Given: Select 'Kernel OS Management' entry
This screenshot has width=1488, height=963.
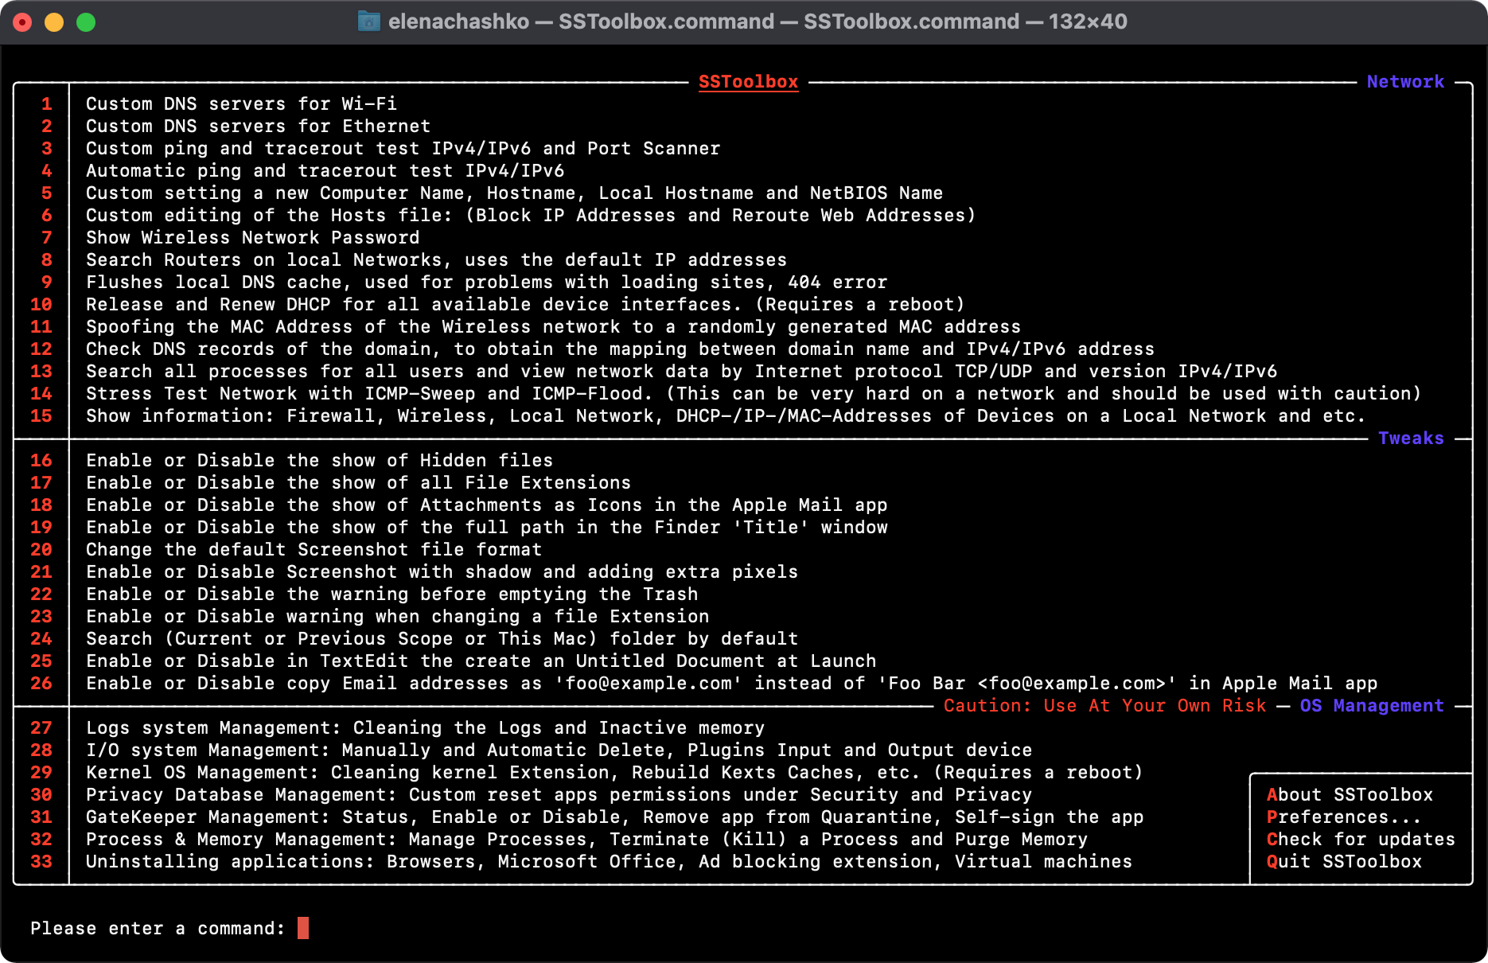Looking at the screenshot, I should click(x=614, y=773).
